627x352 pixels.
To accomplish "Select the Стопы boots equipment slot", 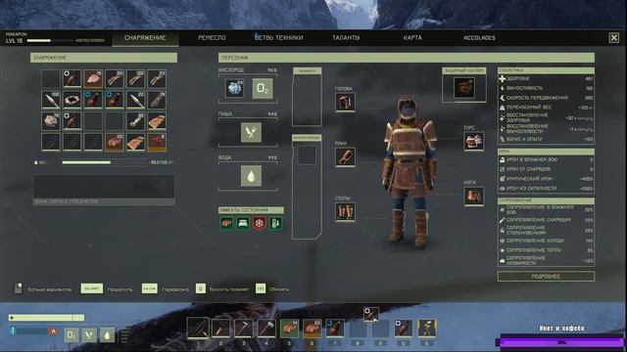I will [345, 211].
